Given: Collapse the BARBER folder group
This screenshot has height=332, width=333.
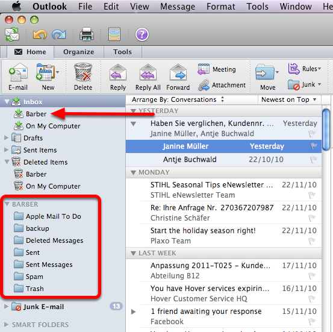Looking at the screenshot, I should click(x=7, y=204).
